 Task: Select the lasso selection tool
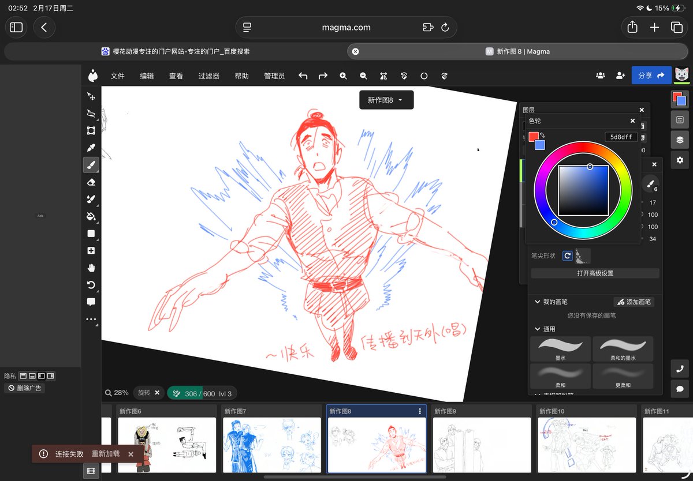(x=91, y=114)
